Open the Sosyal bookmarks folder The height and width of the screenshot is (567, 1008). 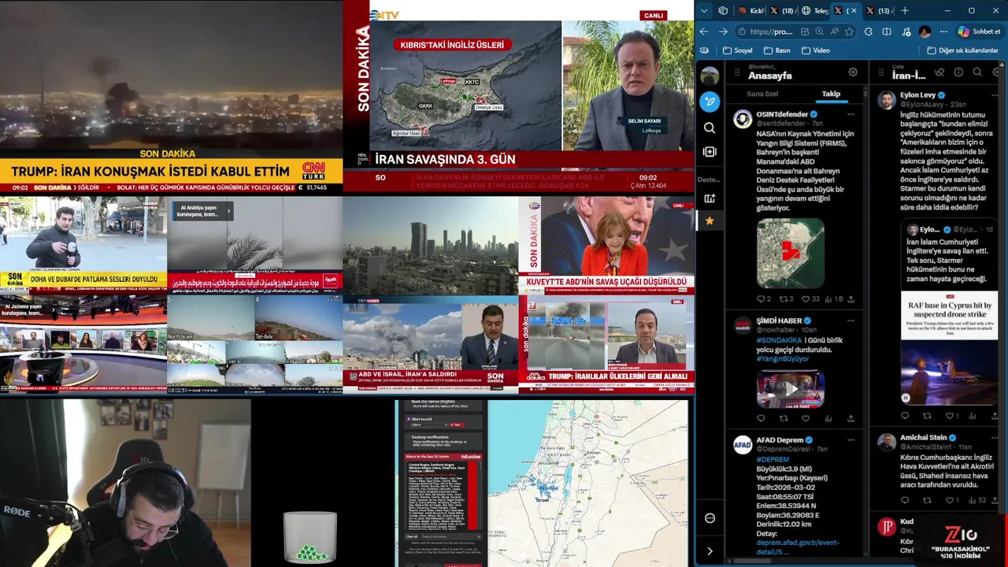tap(738, 50)
